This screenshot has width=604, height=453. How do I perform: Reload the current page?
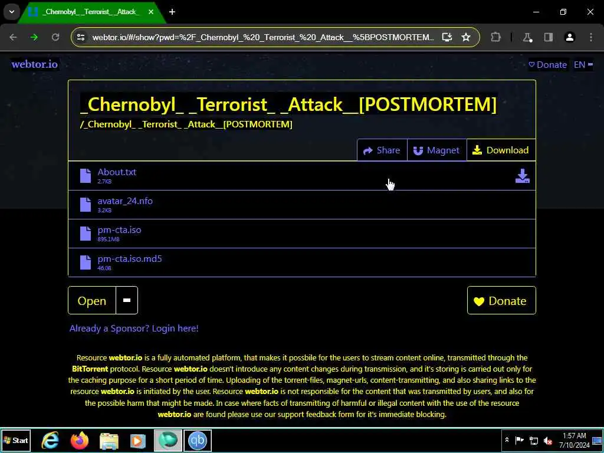(55, 37)
